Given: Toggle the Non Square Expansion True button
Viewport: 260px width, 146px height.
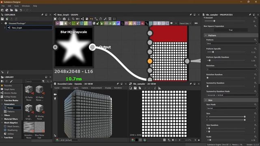Looking at the screenshot, I should click(231, 30).
